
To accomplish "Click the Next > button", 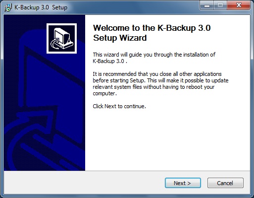I will tap(183, 183).
